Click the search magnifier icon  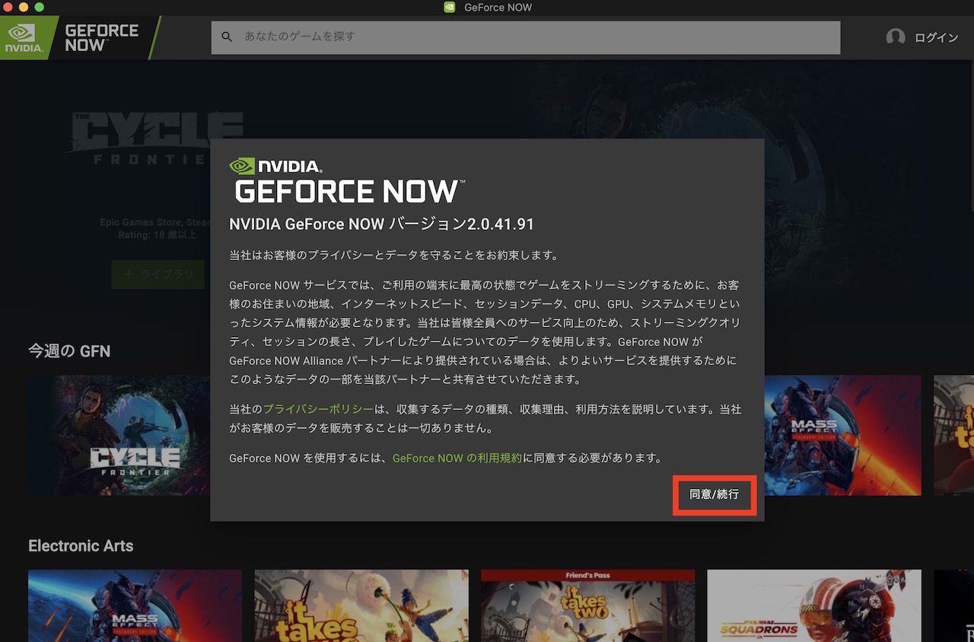click(x=227, y=37)
